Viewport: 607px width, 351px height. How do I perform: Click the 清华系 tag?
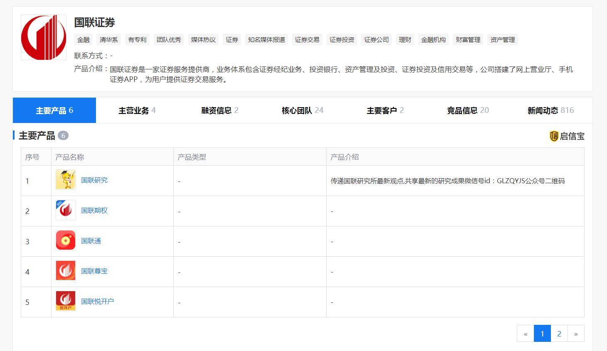(x=109, y=40)
